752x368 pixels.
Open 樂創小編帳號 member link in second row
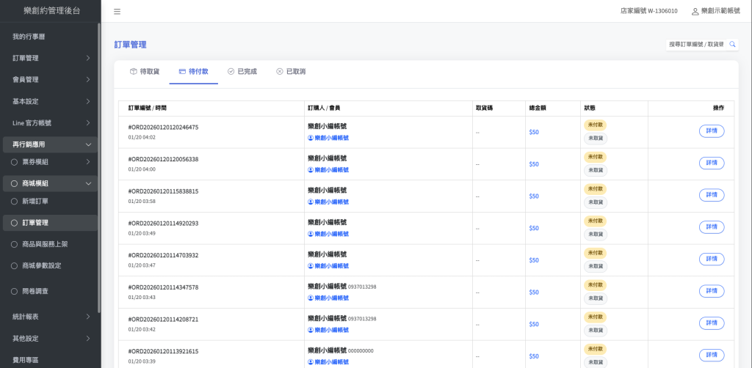[331, 170]
